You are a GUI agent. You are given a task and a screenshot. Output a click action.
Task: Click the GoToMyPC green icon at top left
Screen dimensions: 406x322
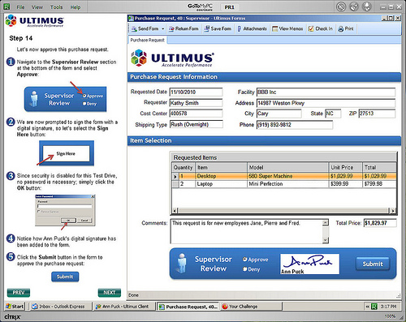[x=6, y=6]
